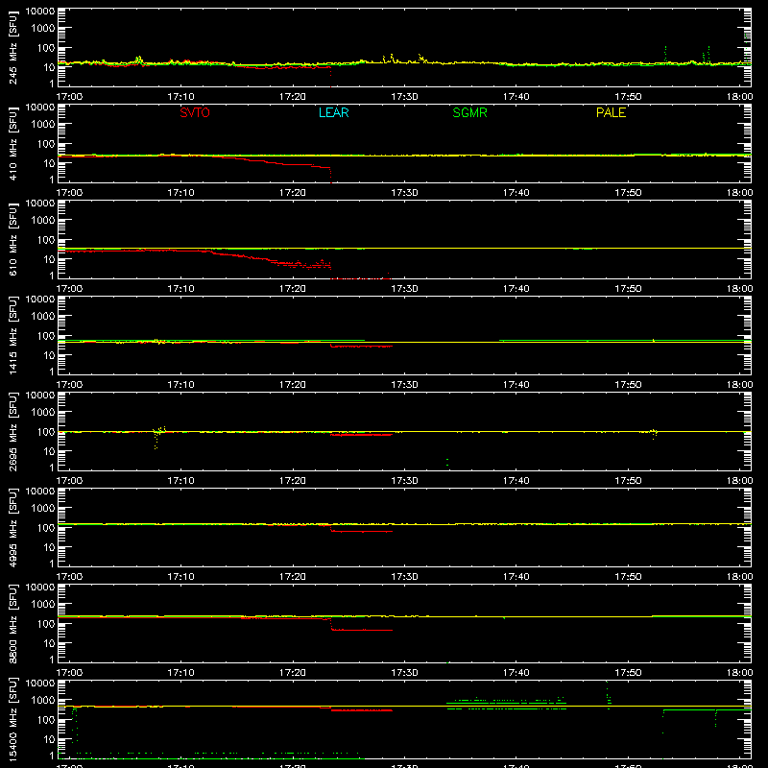The height and width of the screenshot is (768, 768).
Task: Select the 245 MHz [SFU] axis label
Action: click(x=13, y=47)
